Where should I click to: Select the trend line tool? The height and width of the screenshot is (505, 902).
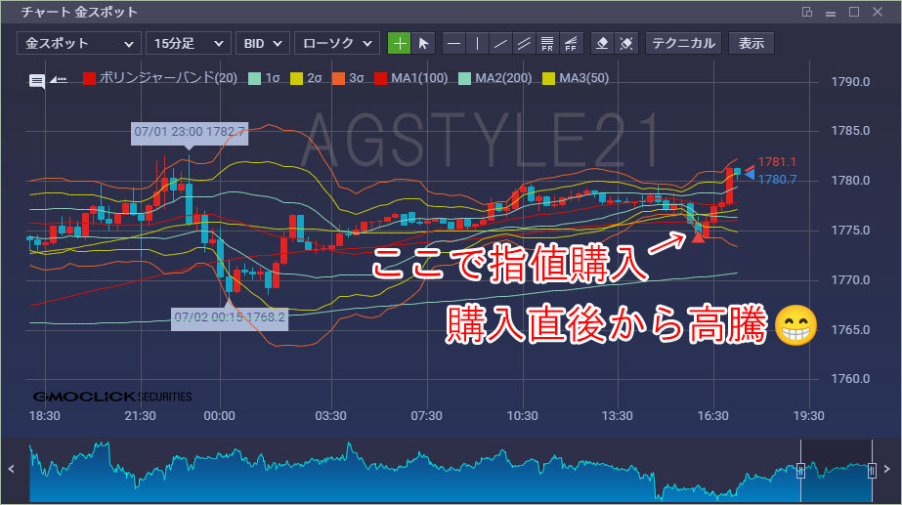click(x=500, y=43)
